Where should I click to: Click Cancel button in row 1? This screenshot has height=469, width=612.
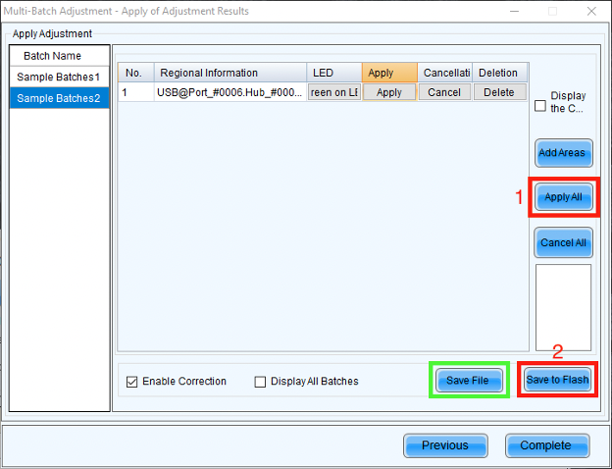(x=444, y=92)
